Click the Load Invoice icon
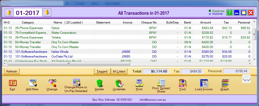The height and width of the screenshot is (106, 259). pos(204,83)
